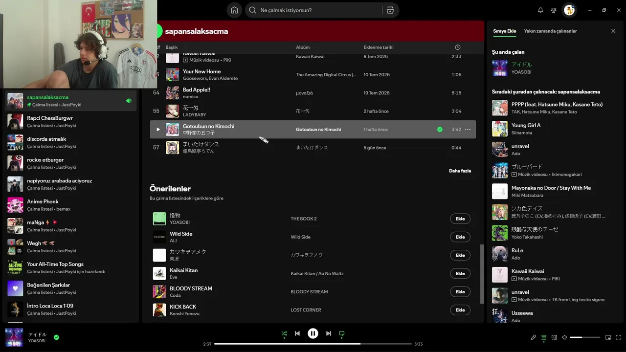The image size is (626, 352).
Task: Open Your All-Time Top Songs playlist
Action: click(x=71, y=267)
